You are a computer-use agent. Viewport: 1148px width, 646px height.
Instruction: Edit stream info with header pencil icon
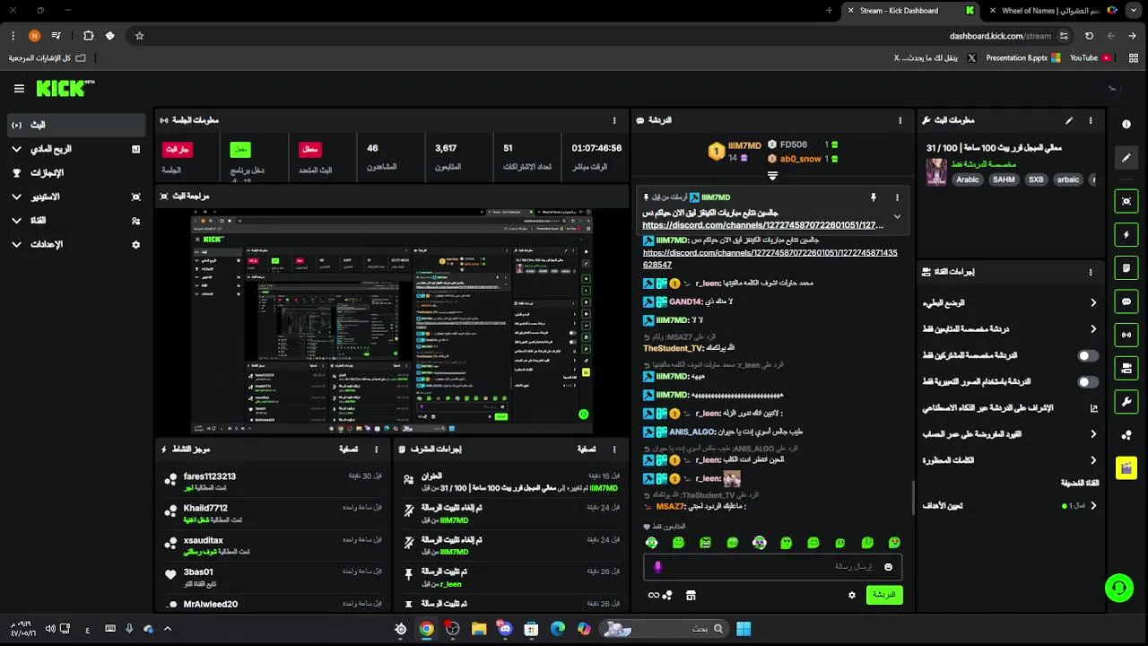pyautogui.click(x=1068, y=120)
